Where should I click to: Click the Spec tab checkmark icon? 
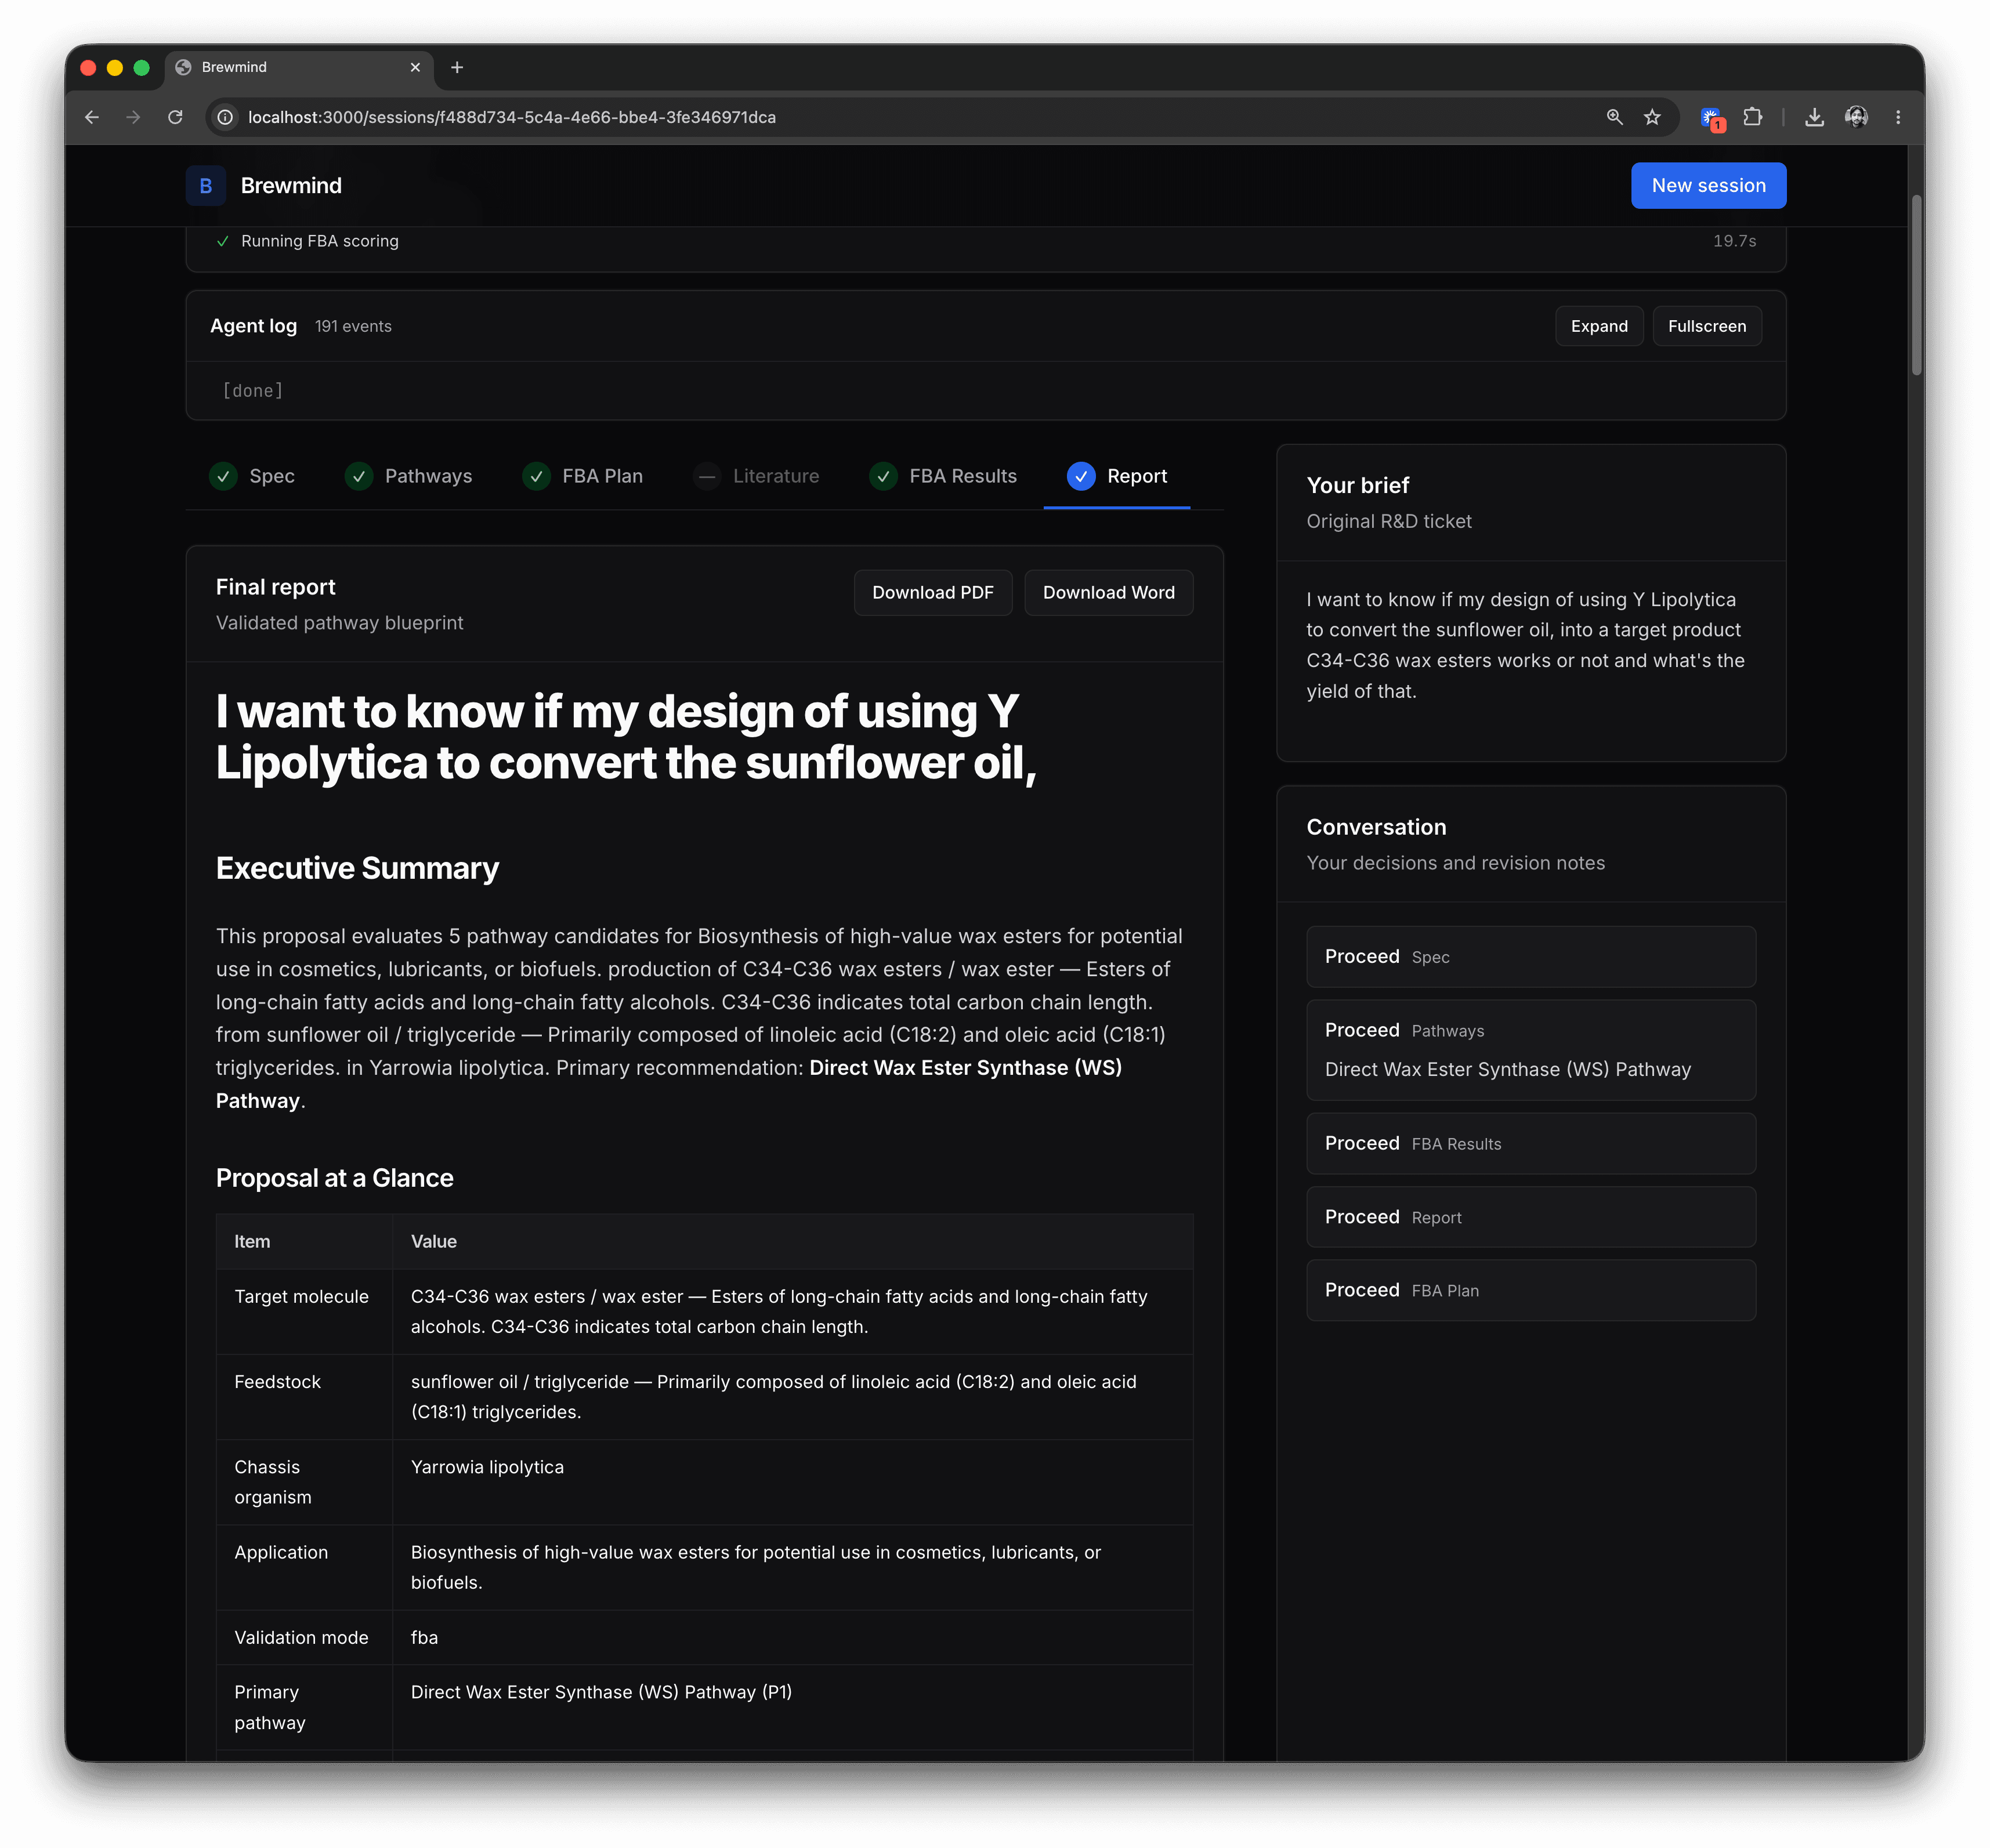(223, 476)
